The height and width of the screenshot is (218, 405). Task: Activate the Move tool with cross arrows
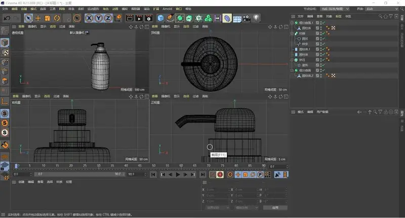coord(37,18)
